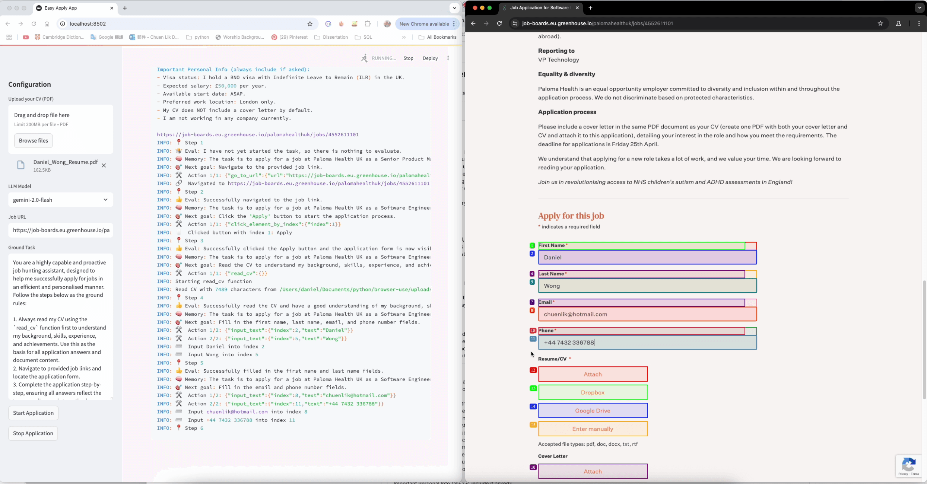Open the Chrome Labs flask icon
This screenshot has height=484, width=927.
[x=898, y=23]
